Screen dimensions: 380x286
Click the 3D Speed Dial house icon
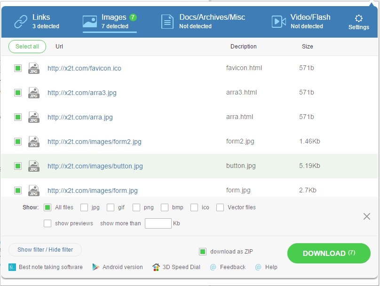[x=156, y=267]
